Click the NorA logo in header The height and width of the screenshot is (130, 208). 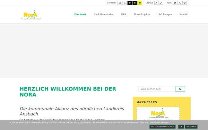click(31, 15)
